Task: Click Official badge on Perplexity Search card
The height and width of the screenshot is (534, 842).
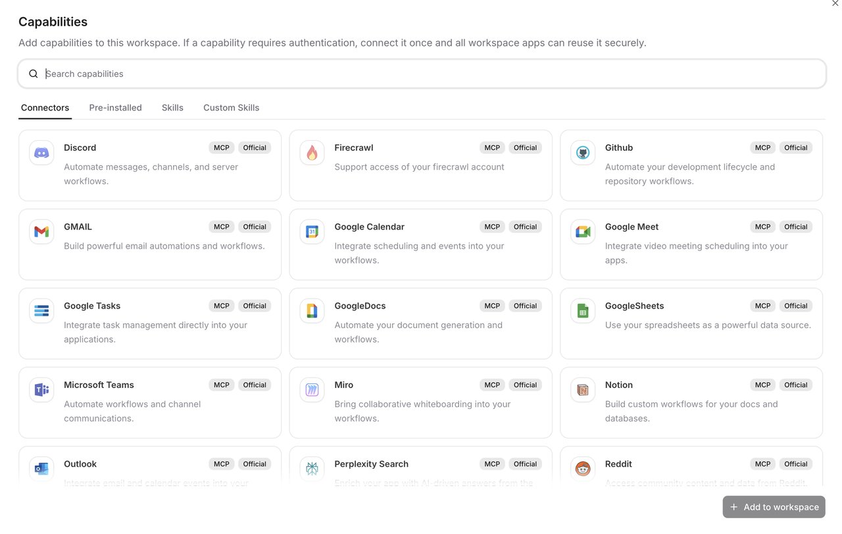Action: point(526,464)
